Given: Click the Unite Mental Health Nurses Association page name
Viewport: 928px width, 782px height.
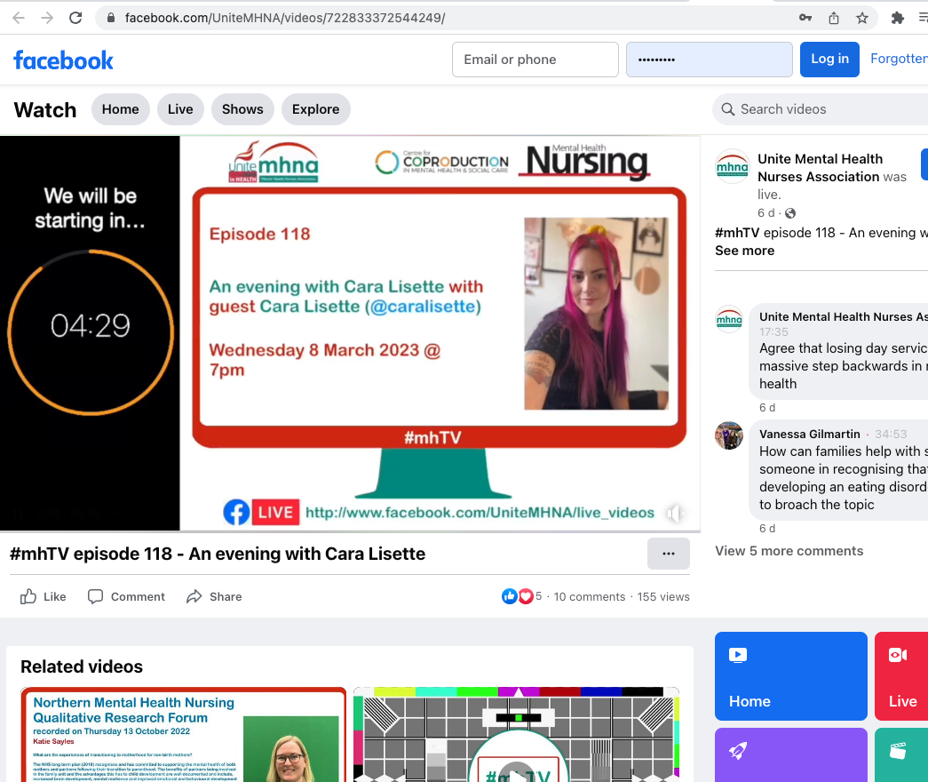Looking at the screenshot, I should click(820, 168).
